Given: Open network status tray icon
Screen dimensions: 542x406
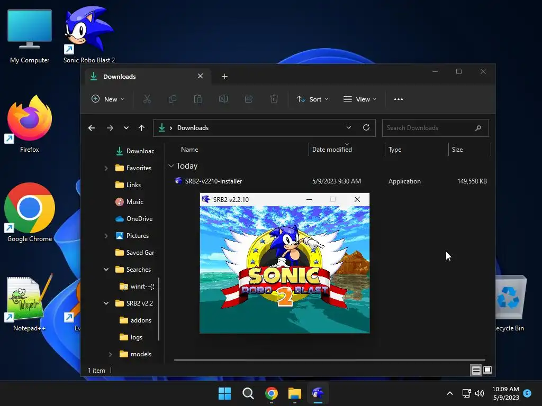Looking at the screenshot, I should (467, 393).
